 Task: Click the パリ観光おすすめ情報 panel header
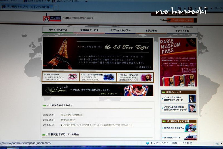tap(179, 121)
